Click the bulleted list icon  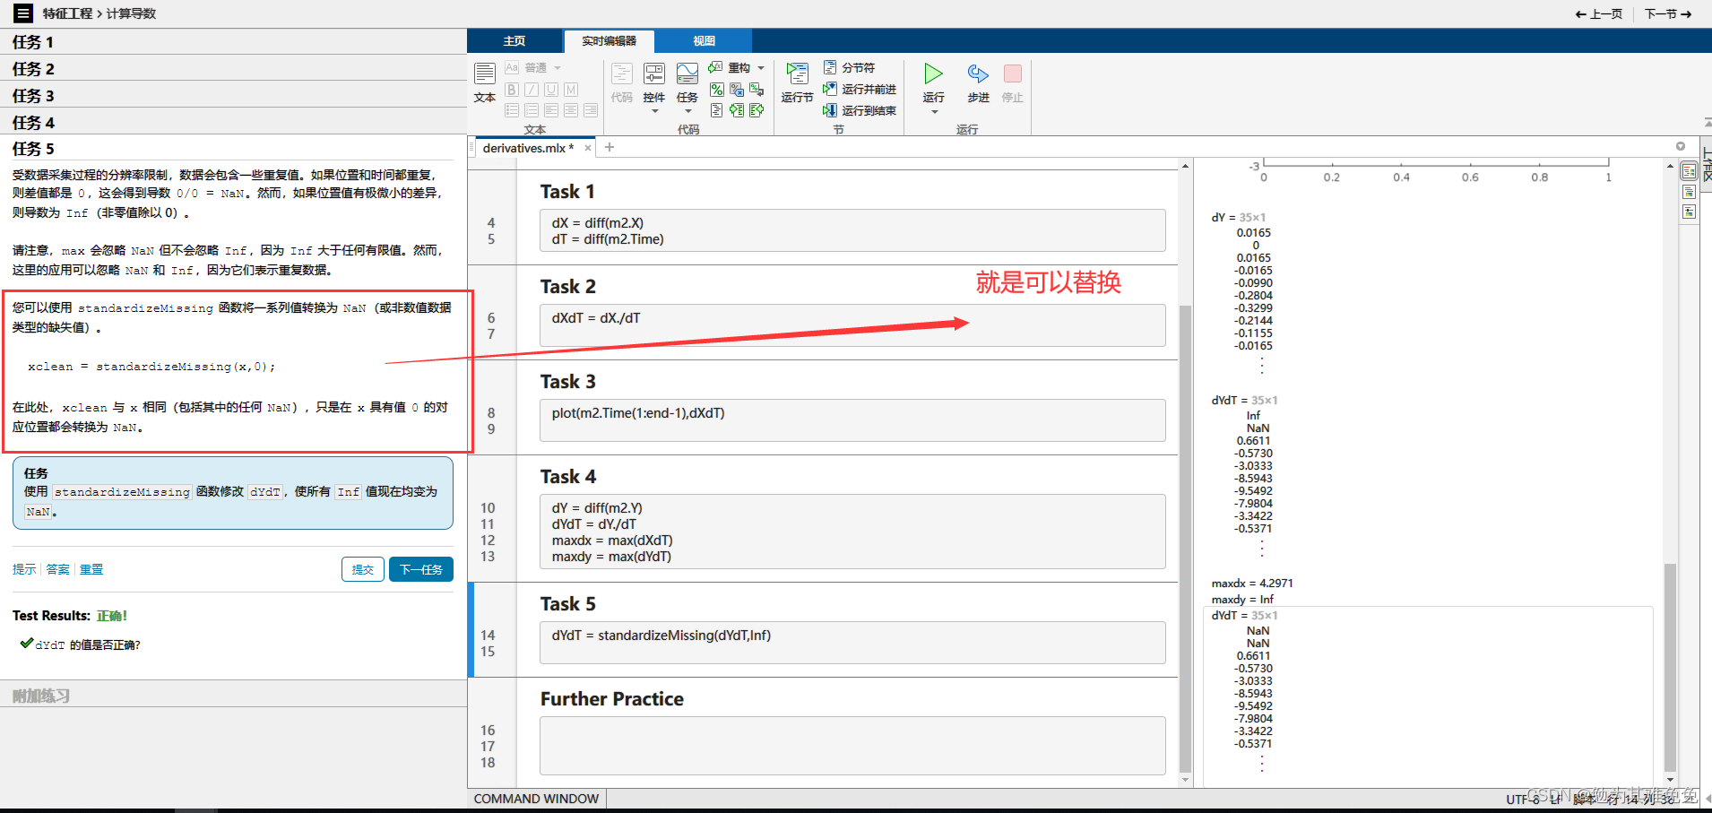coord(512,110)
